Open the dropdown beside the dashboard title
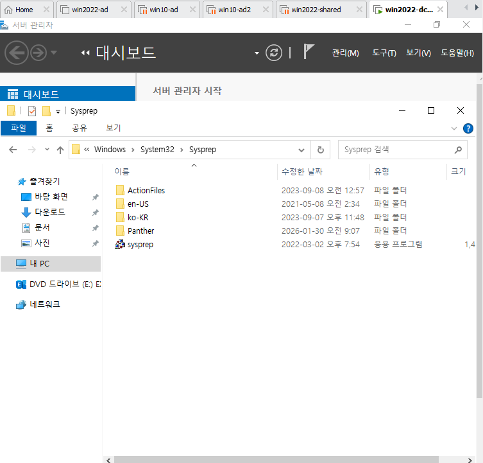This screenshot has height=463, width=483. [x=257, y=53]
